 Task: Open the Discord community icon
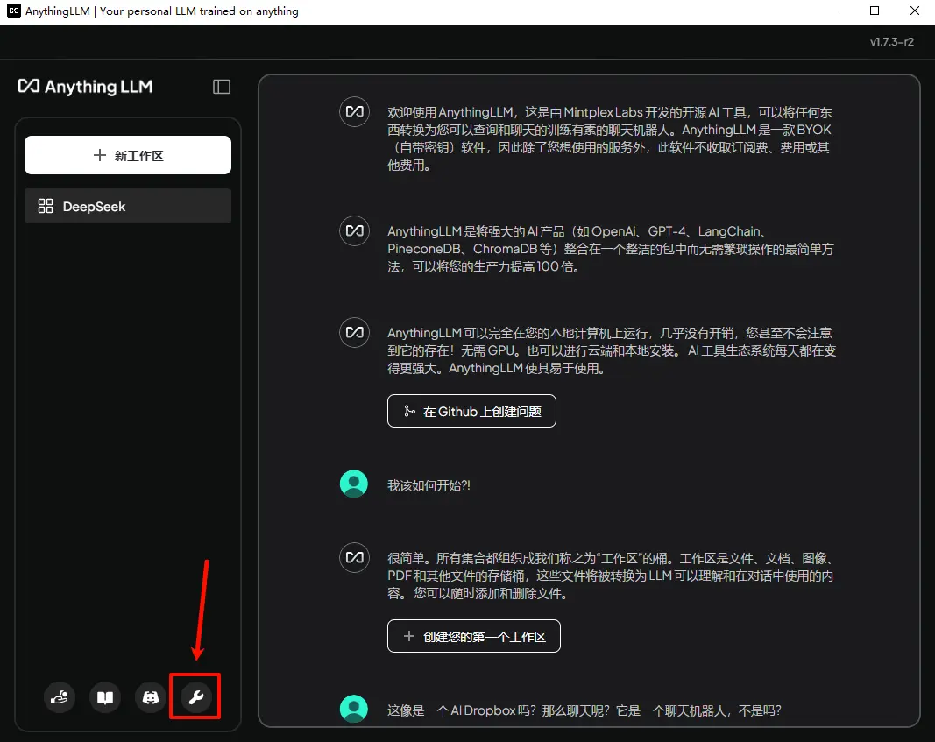click(150, 696)
